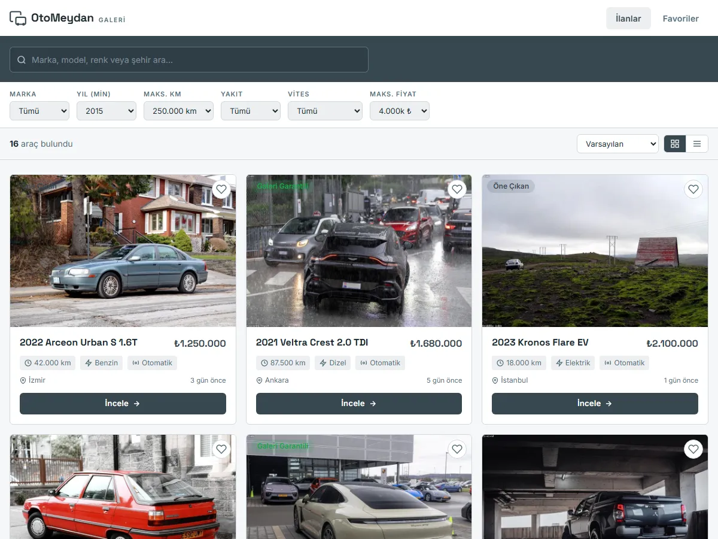Click the Otomatik transmission icon of Kronos
The image size is (718, 539).
click(x=608, y=363)
